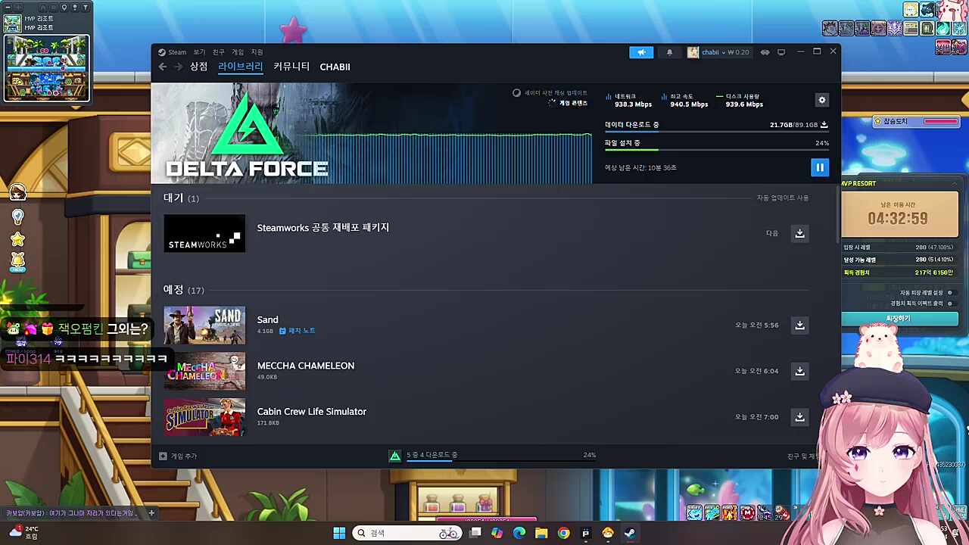Open the VR headset icon in Steam
Viewport: 969px width, 545px height.
[765, 52]
